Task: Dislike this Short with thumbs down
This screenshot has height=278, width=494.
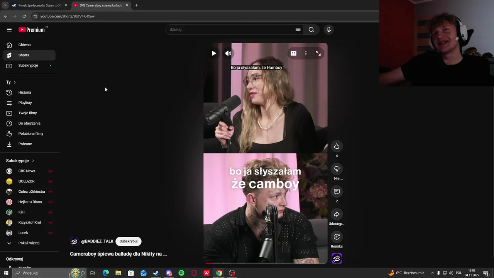Action: (337, 169)
